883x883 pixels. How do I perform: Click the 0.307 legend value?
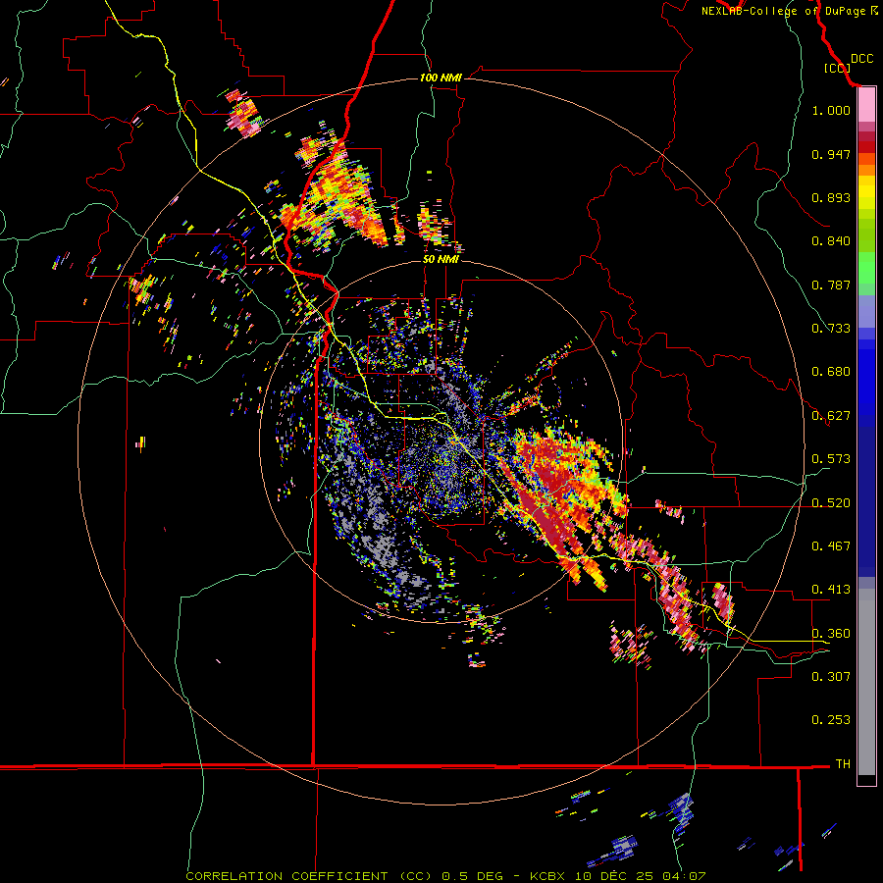(831, 676)
